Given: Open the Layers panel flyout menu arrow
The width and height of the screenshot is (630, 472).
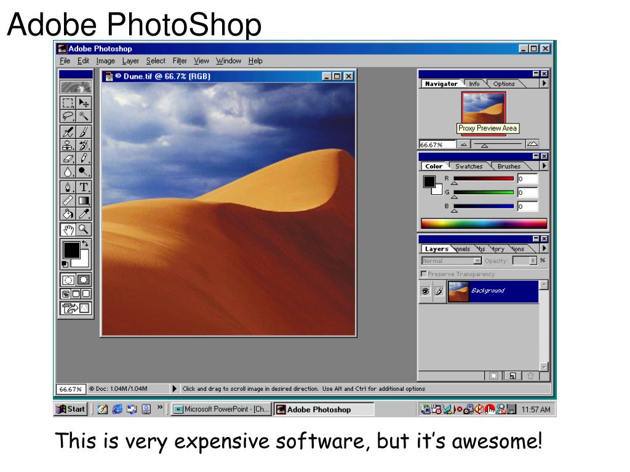Looking at the screenshot, I should tap(544, 248).
